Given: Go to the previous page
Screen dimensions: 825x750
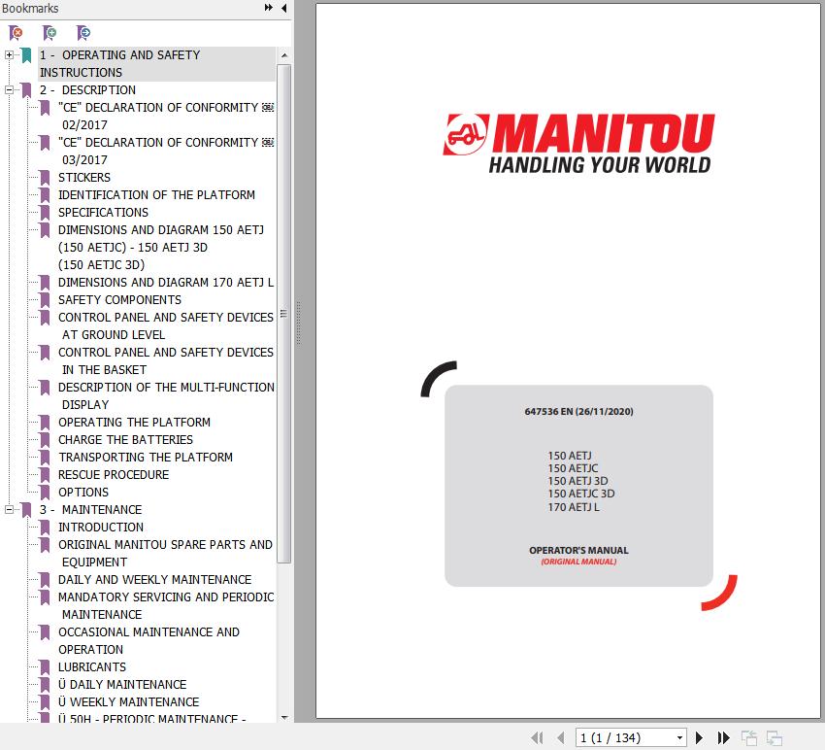Looking at the screenshot, I should coord(560,738).
